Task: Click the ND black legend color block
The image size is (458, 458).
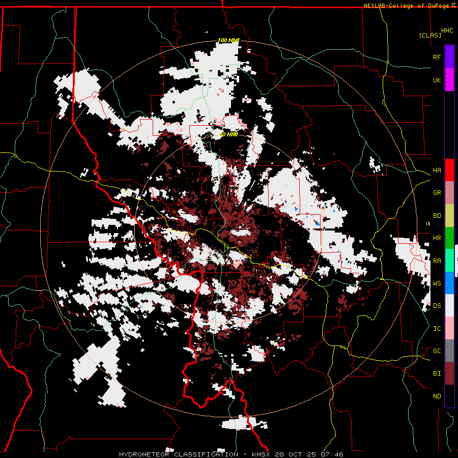Action: (x=449, y=396)
